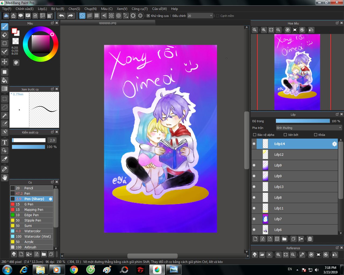
Task: Pick the Move tool
Action: 5,62
